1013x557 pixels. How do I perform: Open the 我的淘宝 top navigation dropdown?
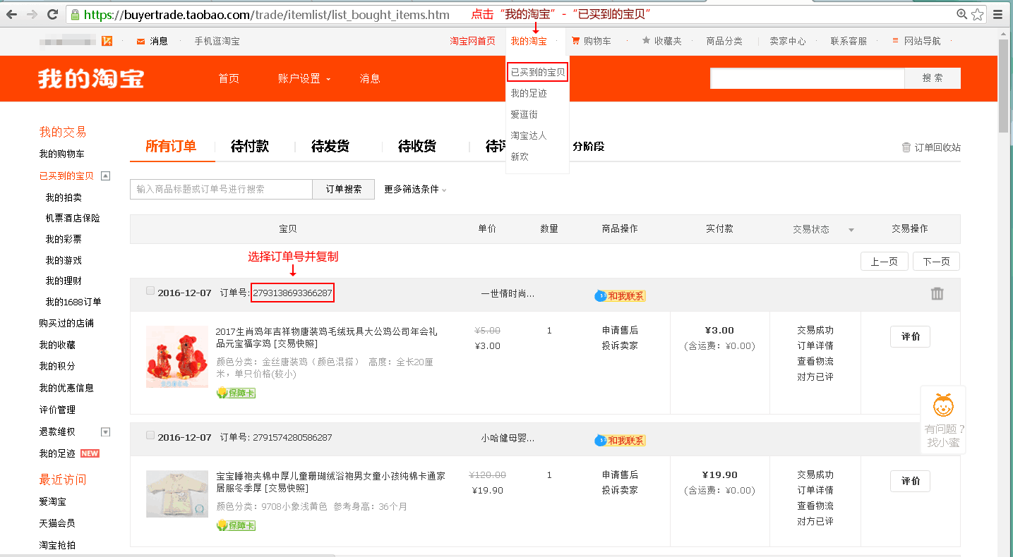[x=529, y=41]
